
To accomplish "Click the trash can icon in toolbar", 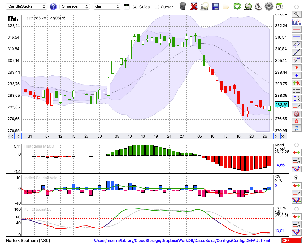I will tap(183, 6).
